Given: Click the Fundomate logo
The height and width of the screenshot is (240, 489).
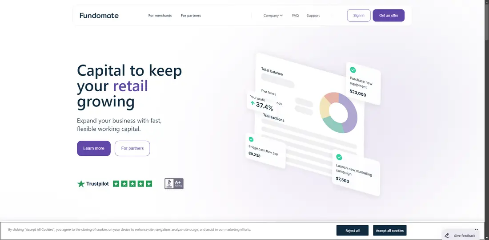Looking at the screenshot, I should [99, 15].
